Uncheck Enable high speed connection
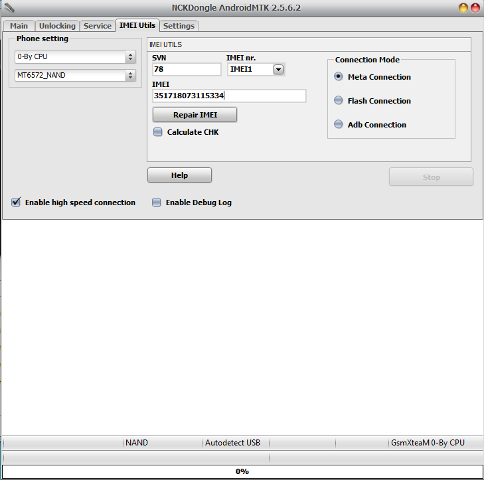This screenshot has width=484, height=480. (x=16, y=202)
